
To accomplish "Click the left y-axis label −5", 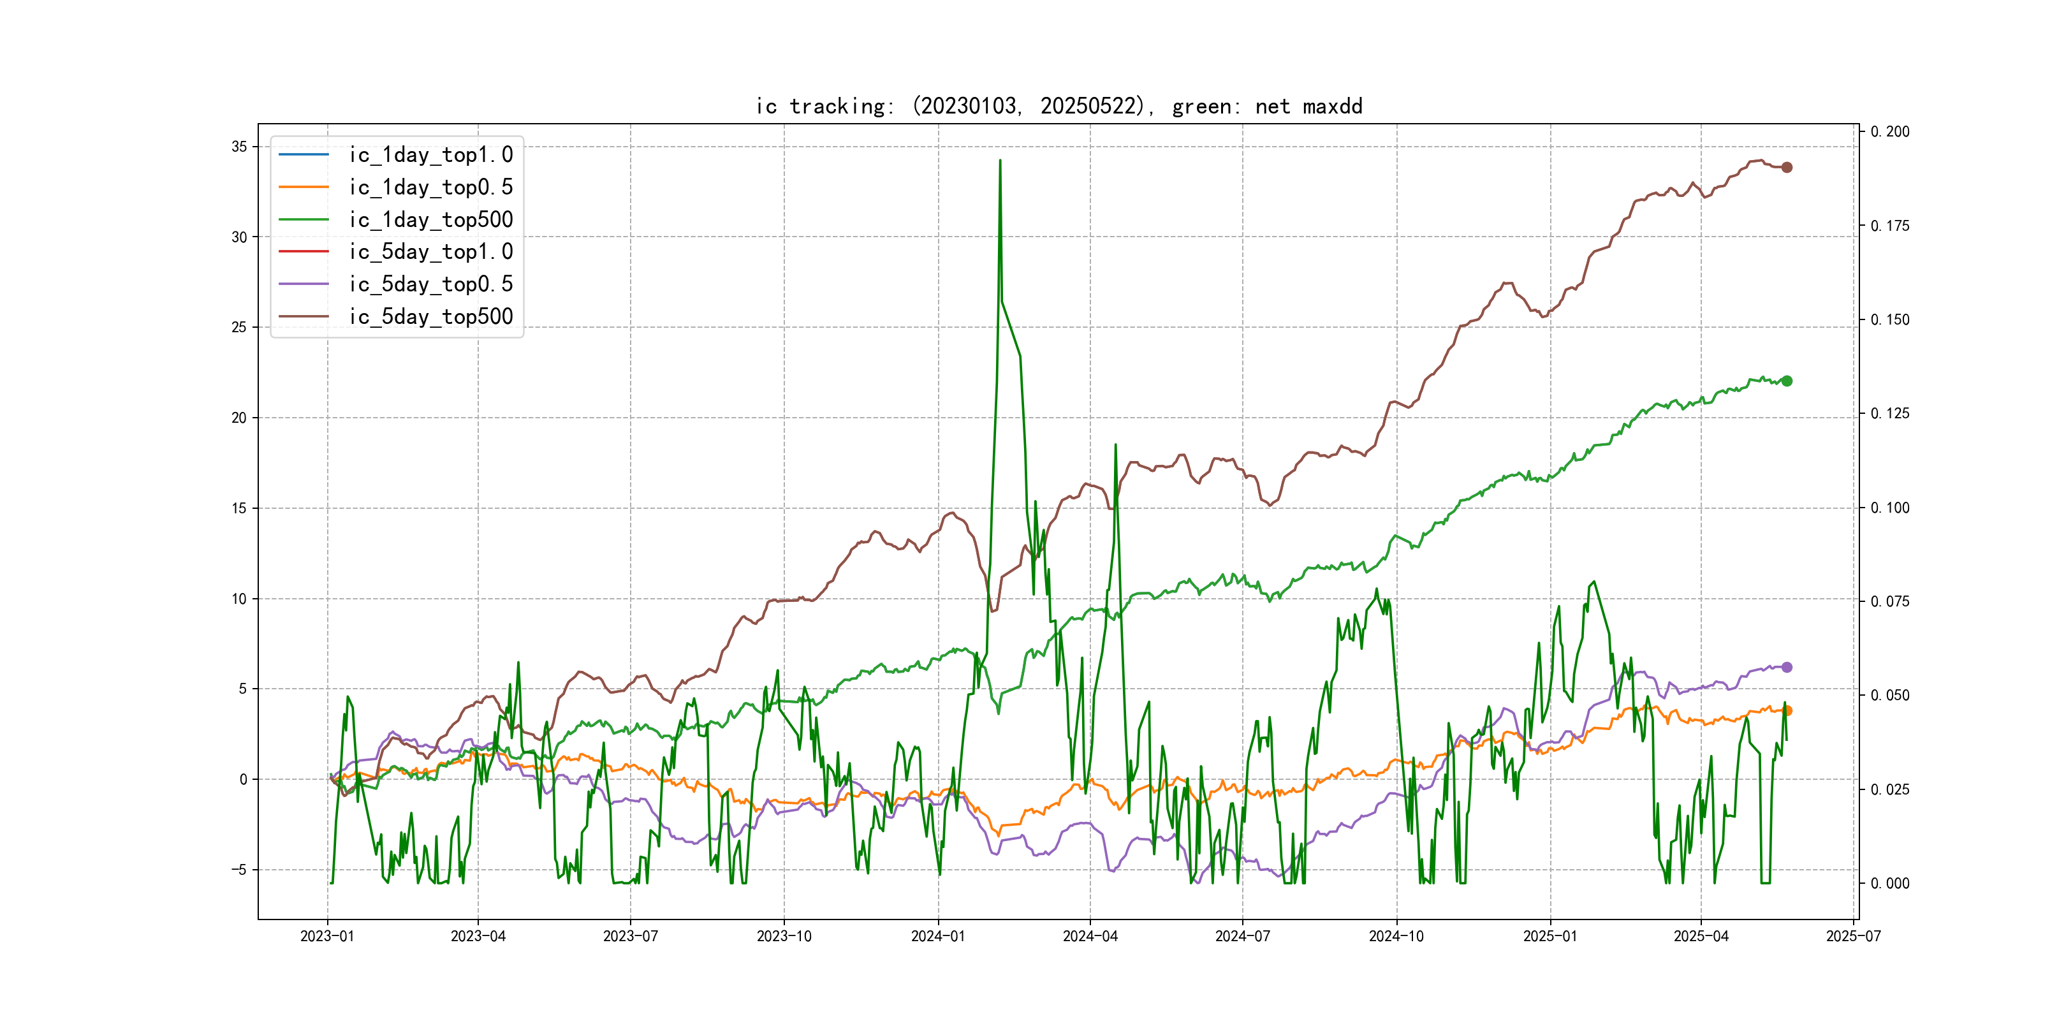I will [239, 869].
